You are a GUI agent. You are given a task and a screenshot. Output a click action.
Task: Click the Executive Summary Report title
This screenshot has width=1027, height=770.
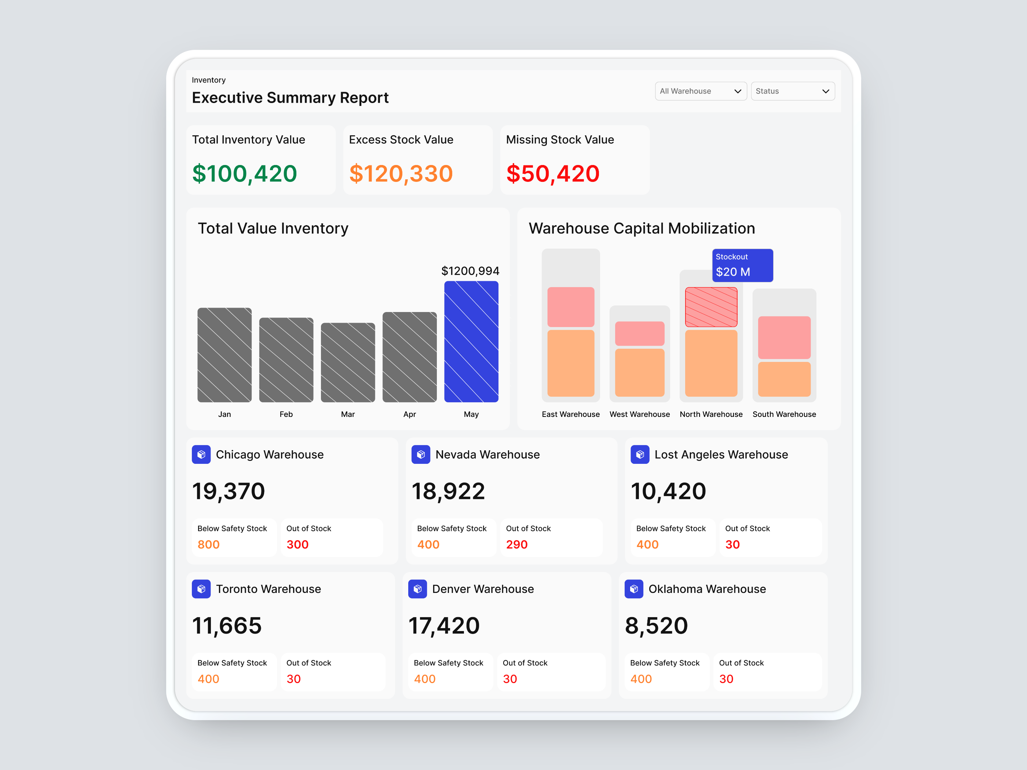[x=290, y=98]
